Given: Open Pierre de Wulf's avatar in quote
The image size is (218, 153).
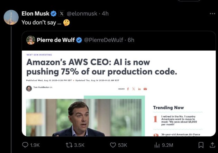Looking at the screenshot, I should tap(31, 40).
